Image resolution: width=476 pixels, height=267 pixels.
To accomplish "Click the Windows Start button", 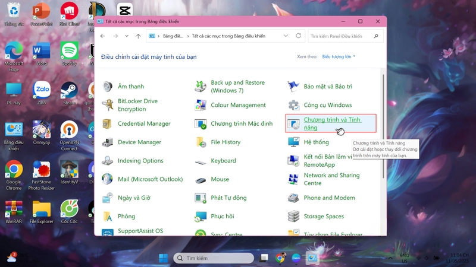I will point(163,258).
